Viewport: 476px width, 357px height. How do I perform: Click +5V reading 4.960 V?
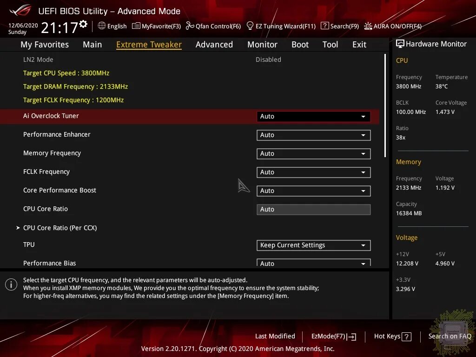[x=445, y=264]
